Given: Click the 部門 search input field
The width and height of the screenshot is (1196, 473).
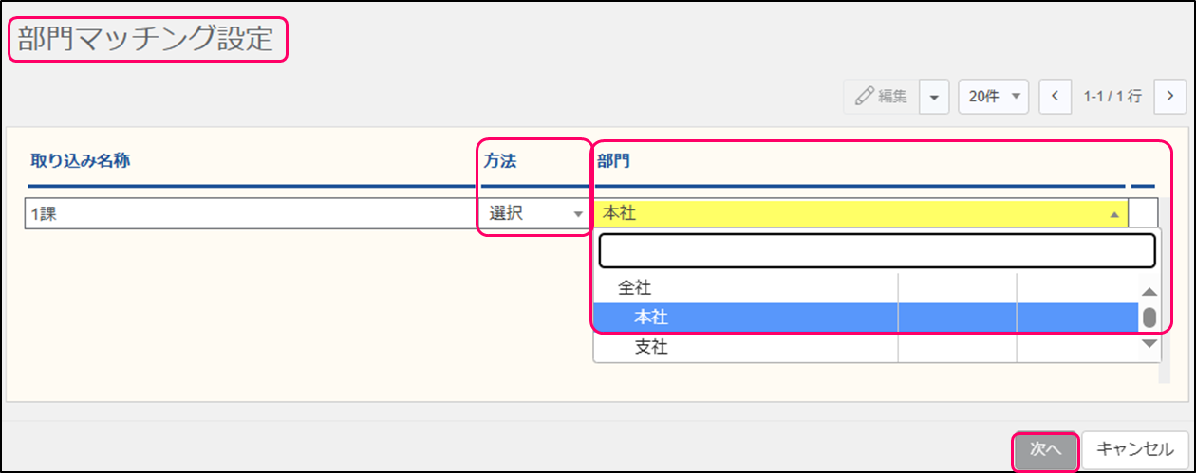Looking at the screenshot, I should coord(876,251).
